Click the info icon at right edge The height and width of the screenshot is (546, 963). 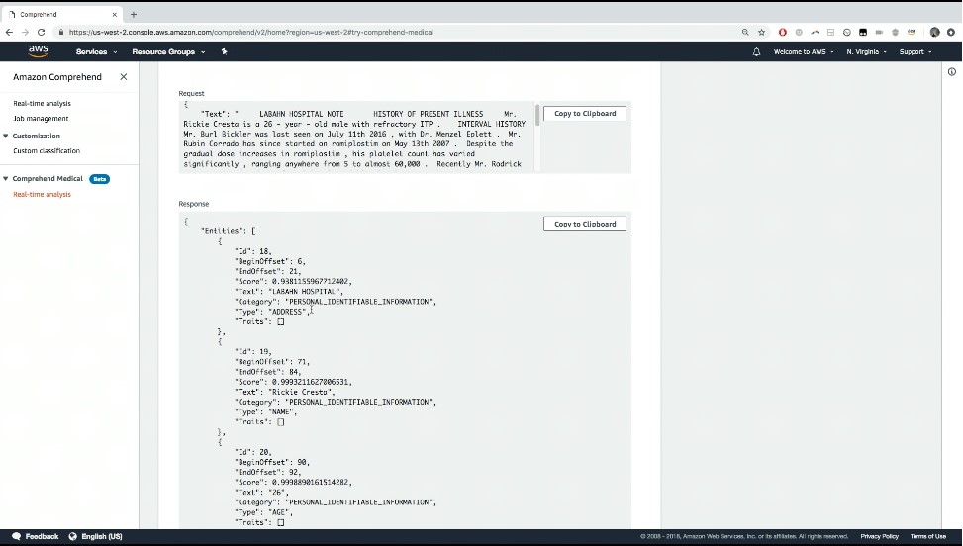952,72
